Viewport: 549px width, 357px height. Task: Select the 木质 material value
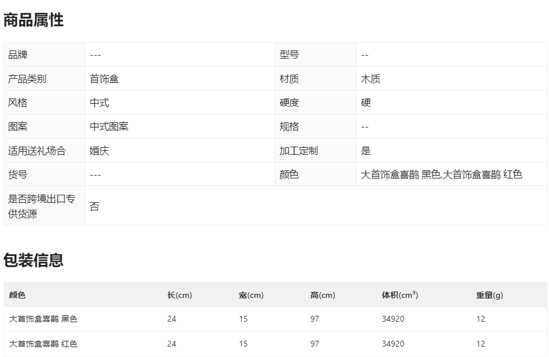(370, 79)
